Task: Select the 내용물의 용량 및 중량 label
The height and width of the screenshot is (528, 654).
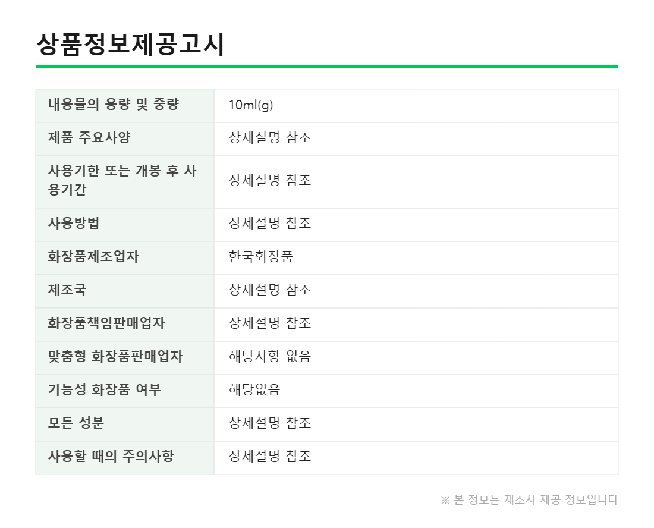Action: (114, 104)
